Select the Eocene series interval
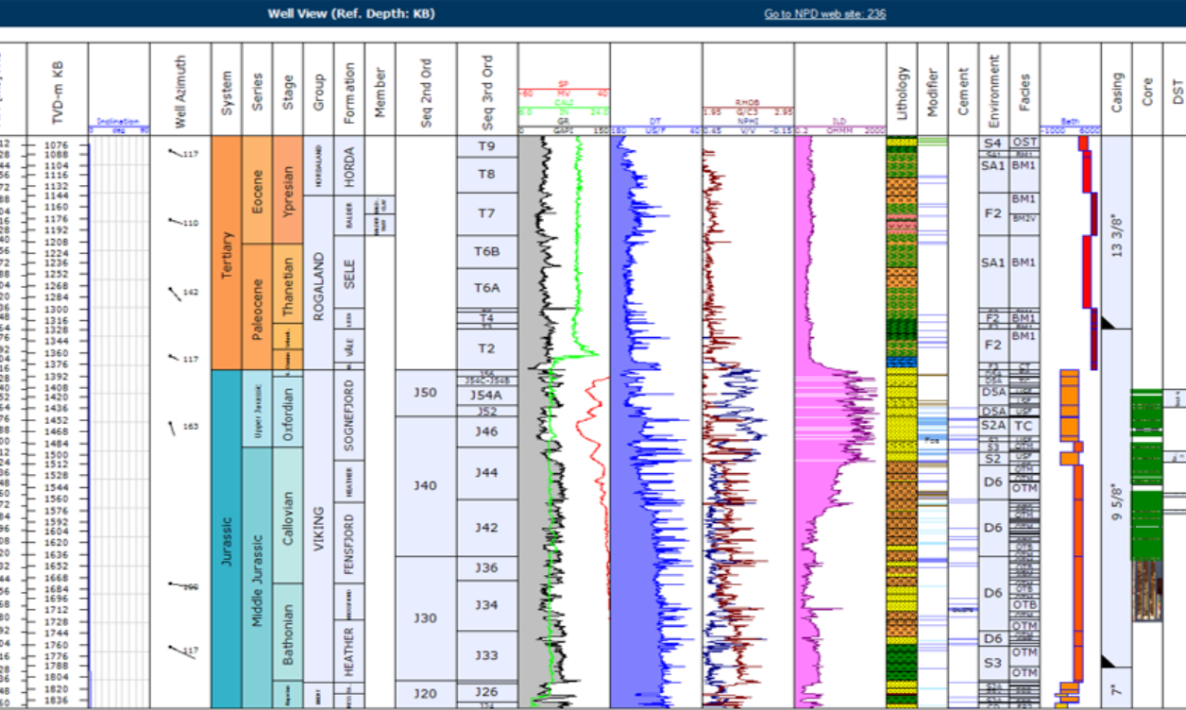 coord(257,189)
